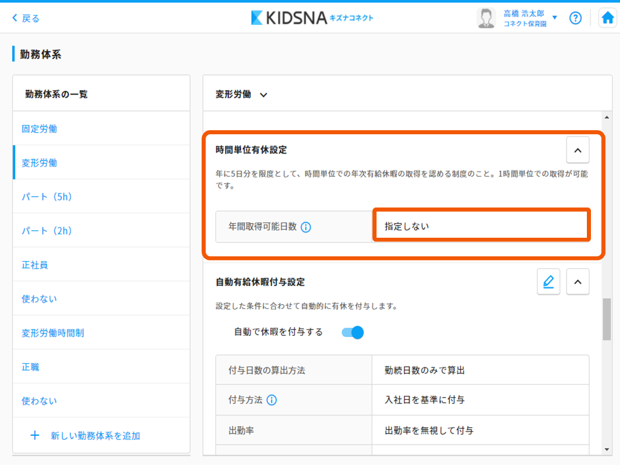Click the plus icon to add 勤務体系

35,435
